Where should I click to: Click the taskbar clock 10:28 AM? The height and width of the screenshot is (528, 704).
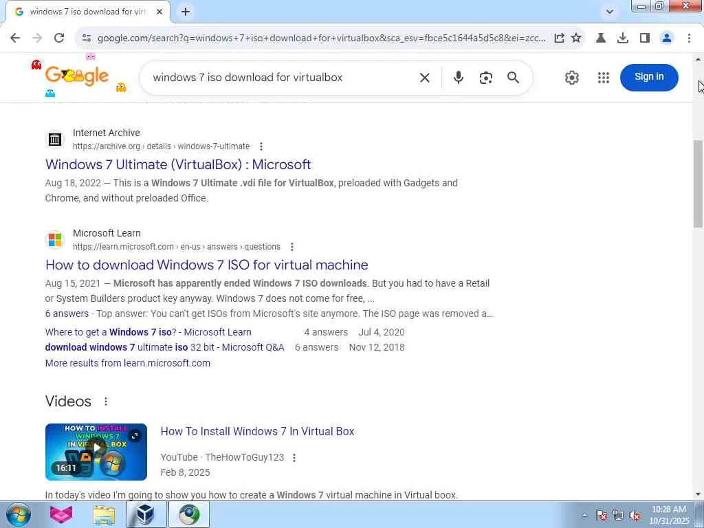click(668, 509)
